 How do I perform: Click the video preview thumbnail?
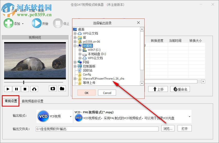coord(35,61)
